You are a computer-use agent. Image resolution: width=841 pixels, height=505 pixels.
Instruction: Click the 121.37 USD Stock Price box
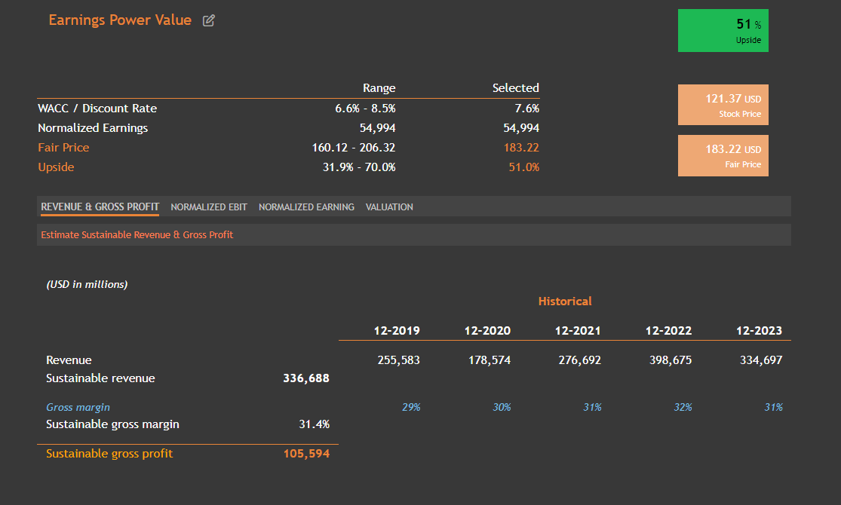723,105
